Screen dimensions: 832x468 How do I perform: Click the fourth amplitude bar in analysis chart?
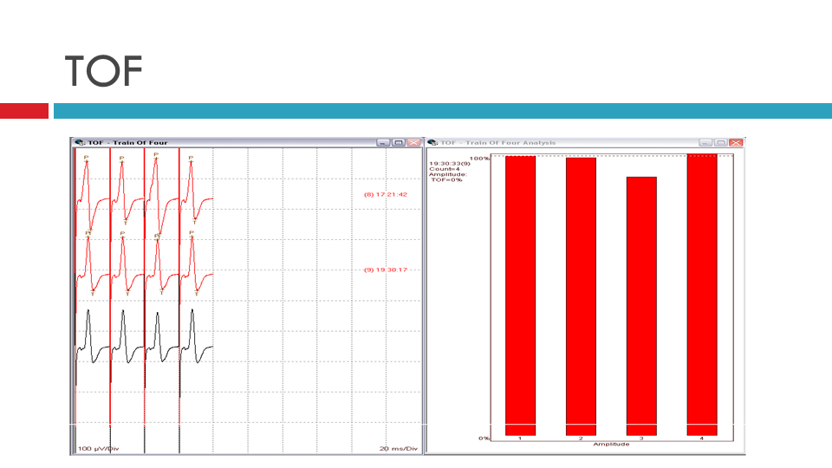(702, 295)
